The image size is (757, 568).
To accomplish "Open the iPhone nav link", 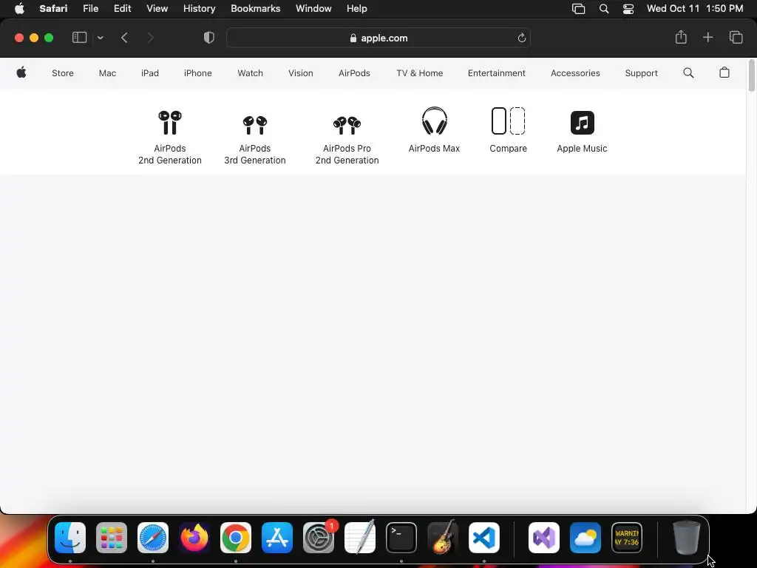I will coord(198,73).
